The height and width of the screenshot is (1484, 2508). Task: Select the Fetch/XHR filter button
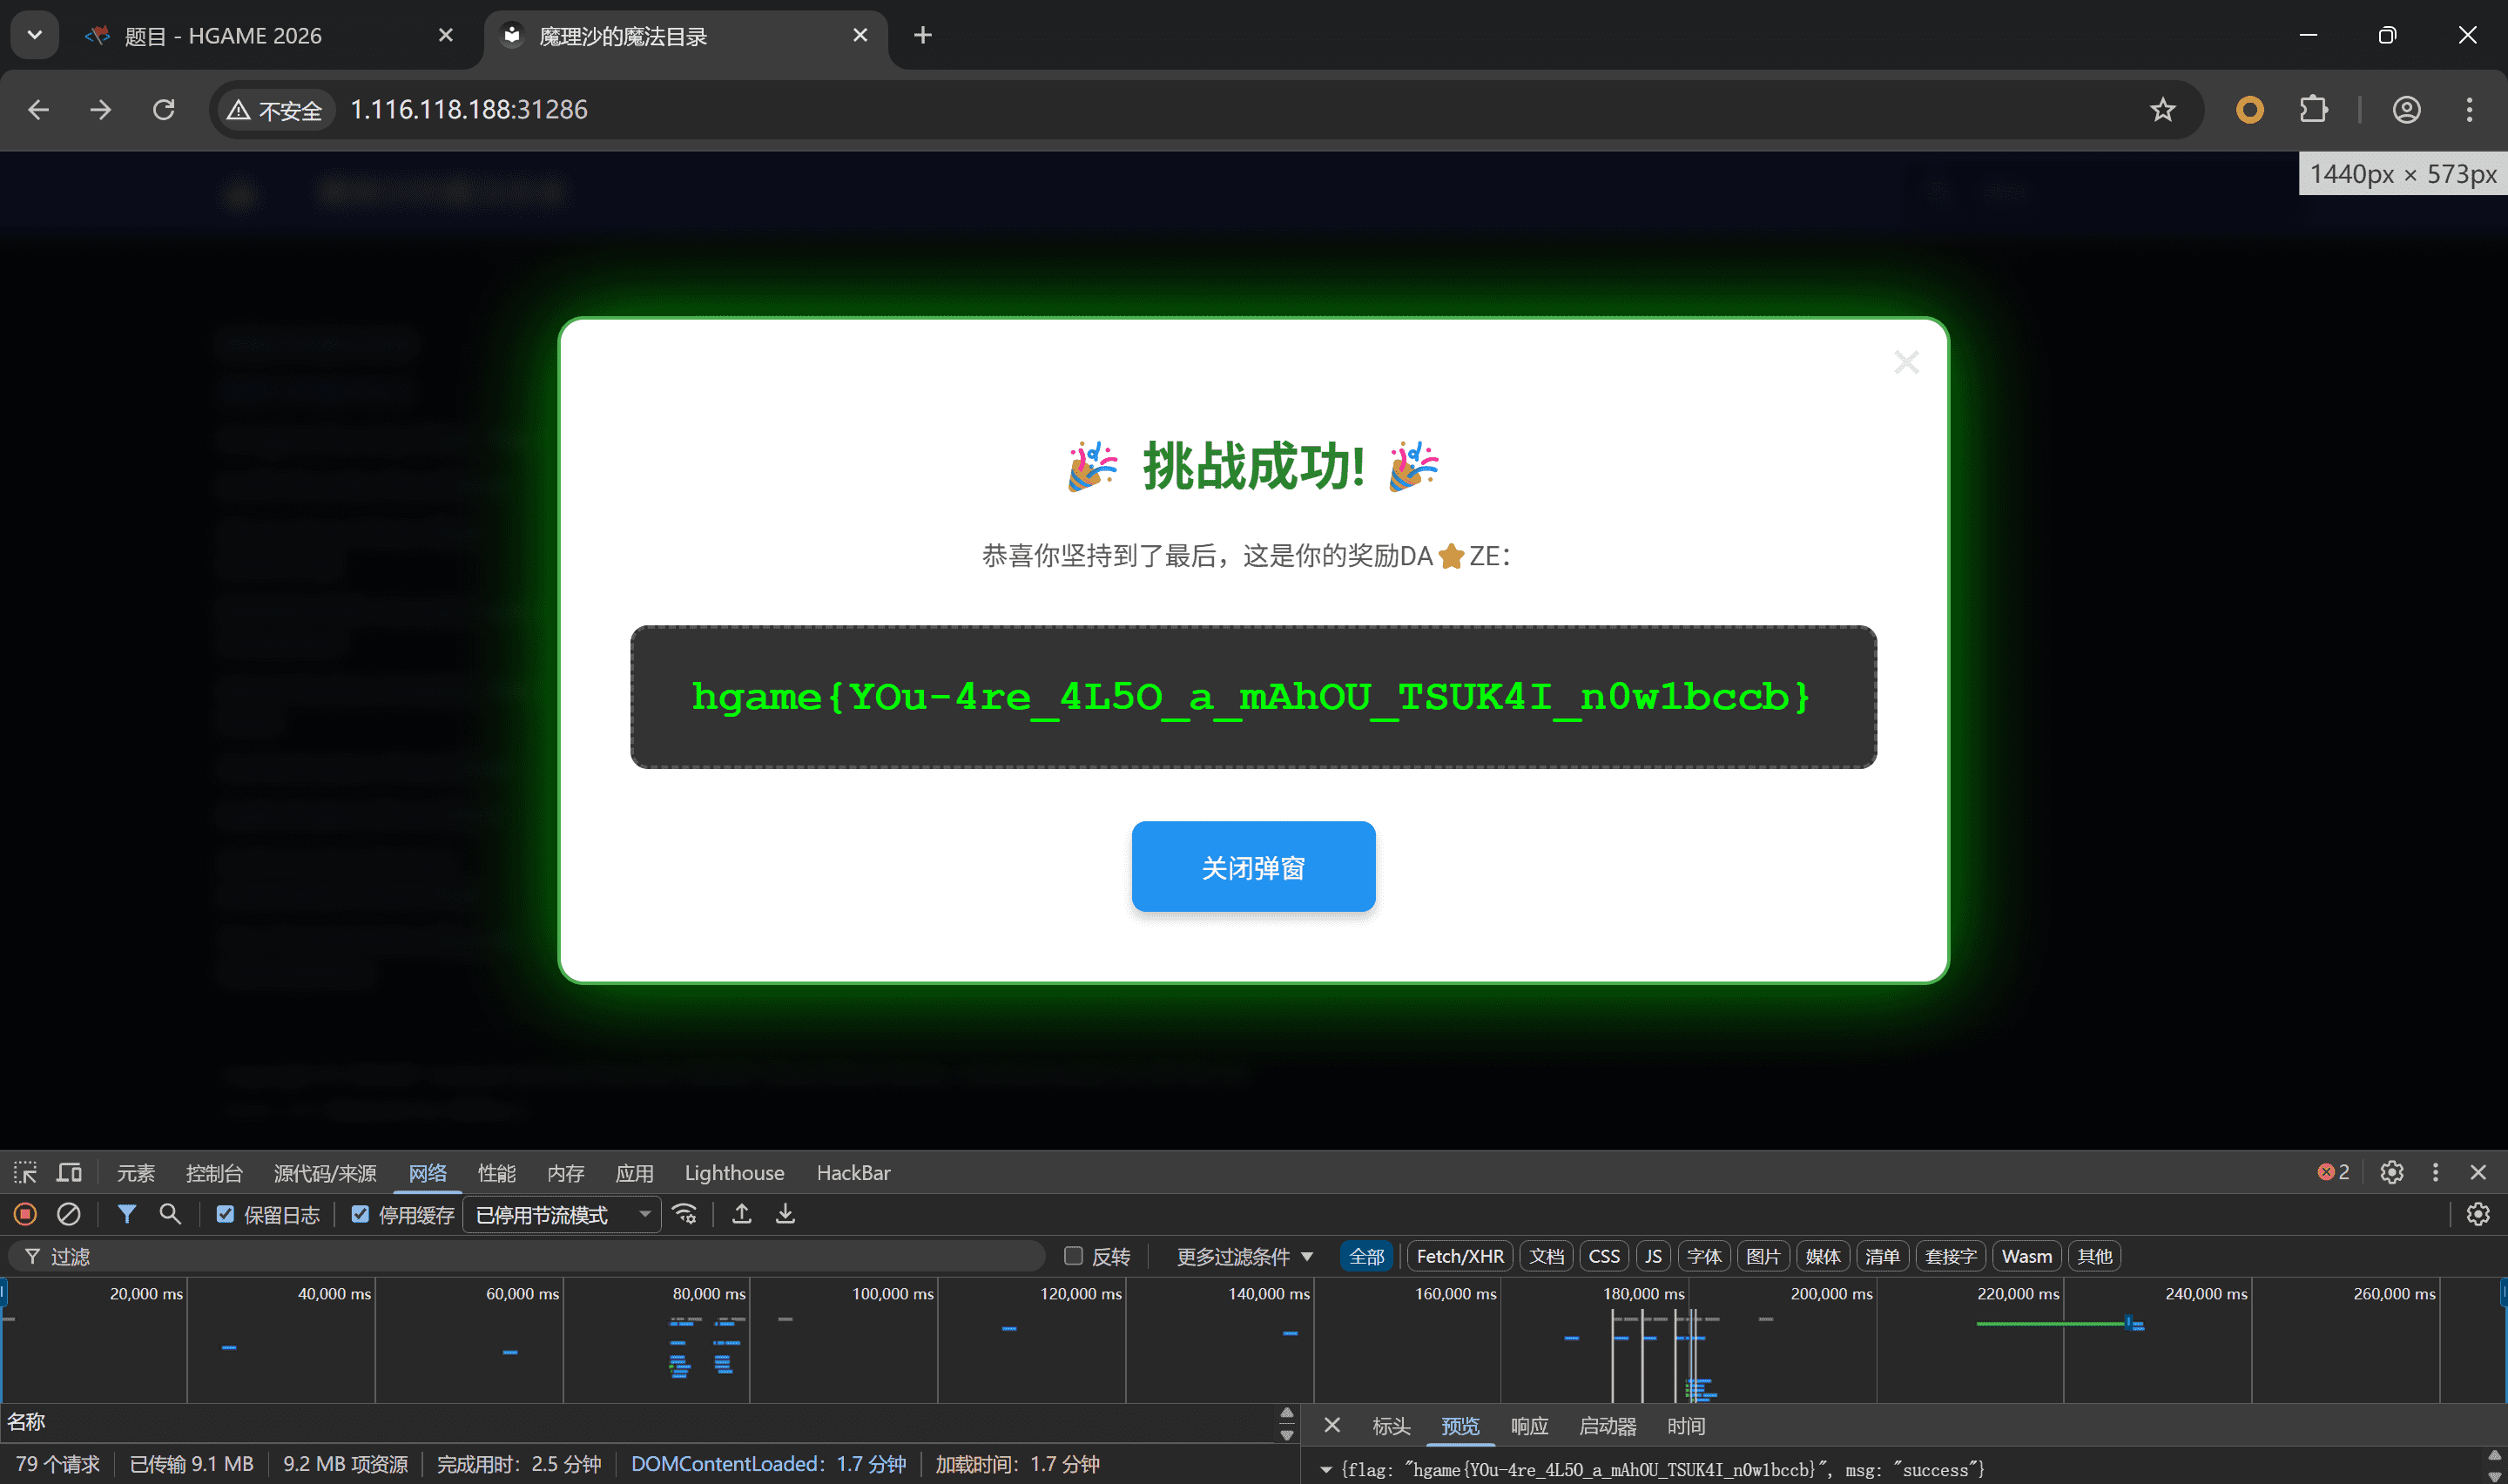point(1460,1256)
